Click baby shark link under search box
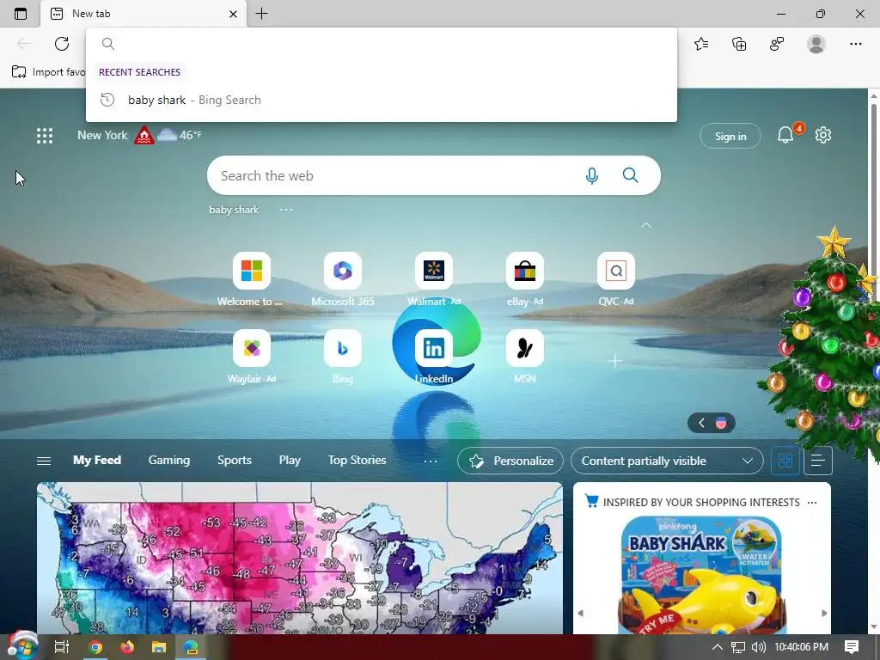The image size is (880, 660). click(234, 210)
